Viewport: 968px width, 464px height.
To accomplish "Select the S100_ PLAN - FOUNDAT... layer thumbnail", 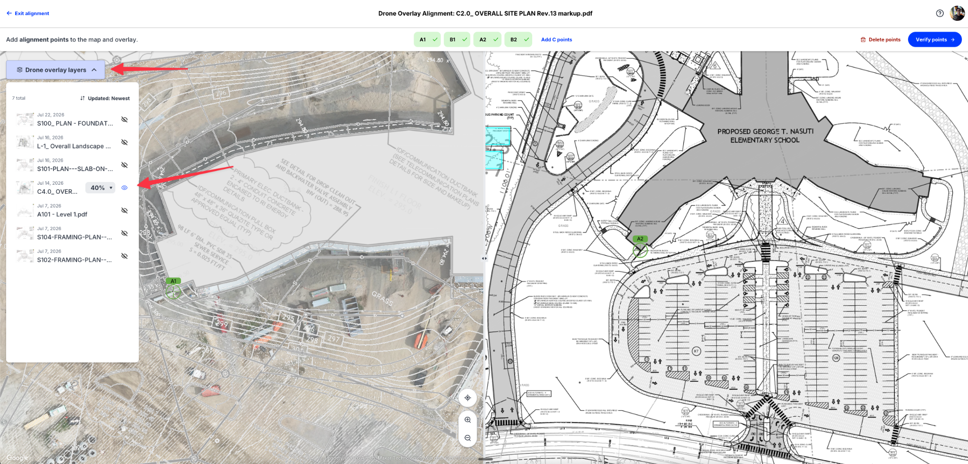I will [x=25, y=120].
